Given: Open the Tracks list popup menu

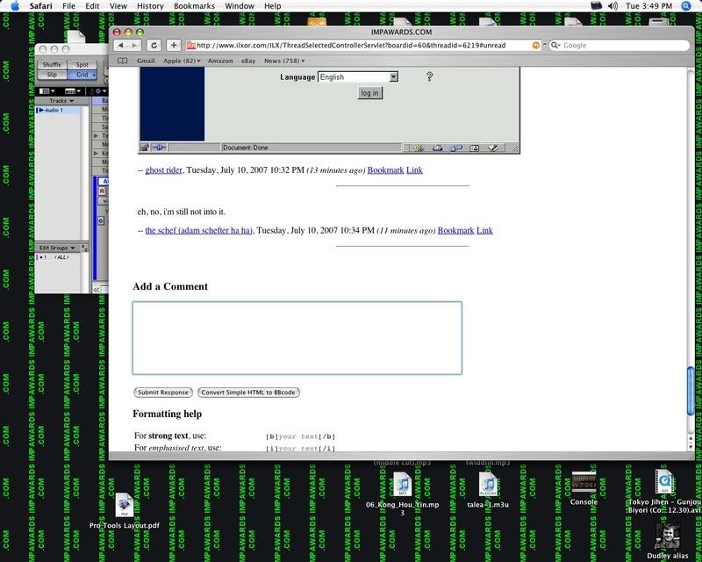Looking at the screenshot, I should 64,101.
